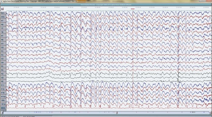Select the P4 channel label
This screenshot has height=117, width=212.
click(3, 70)
